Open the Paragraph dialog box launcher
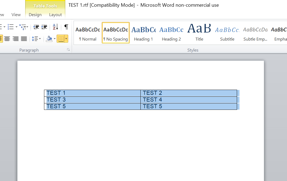This screenshot has height=181, width=287. click(68, 49)
